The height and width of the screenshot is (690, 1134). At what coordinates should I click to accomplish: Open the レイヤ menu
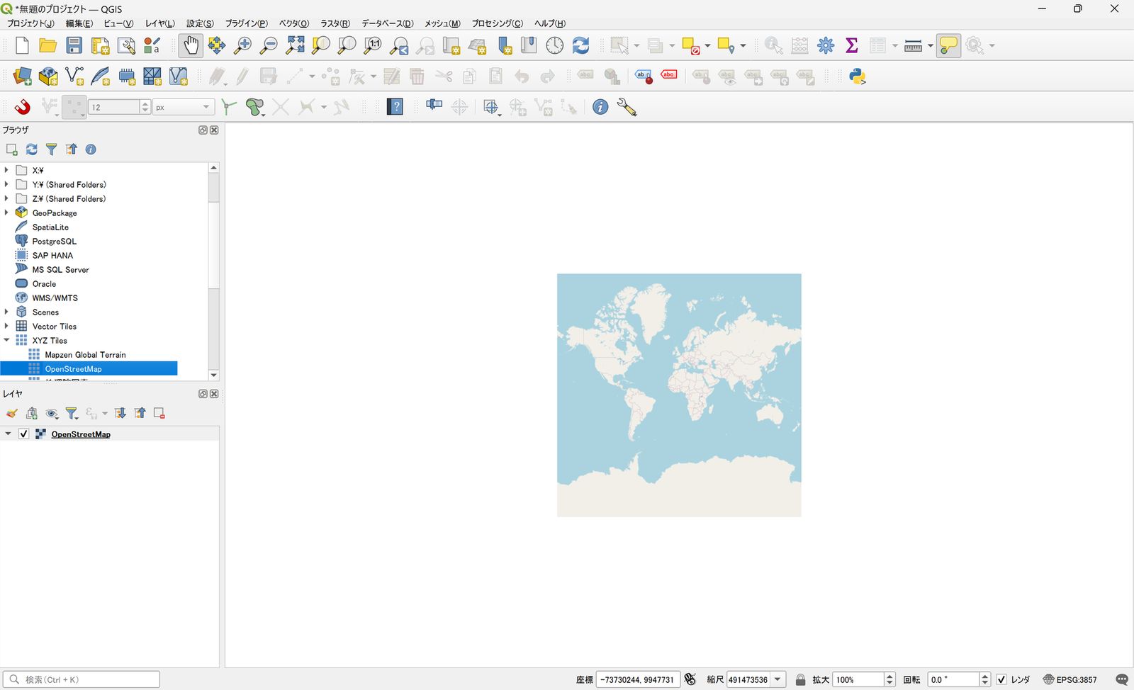[x=160, y=23]
